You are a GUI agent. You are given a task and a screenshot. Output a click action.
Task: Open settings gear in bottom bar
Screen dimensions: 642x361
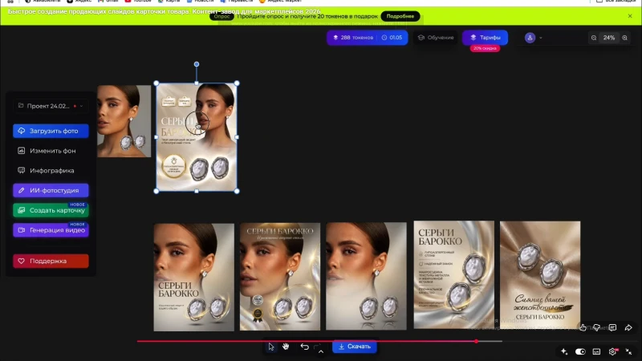[x=613, y=351]
